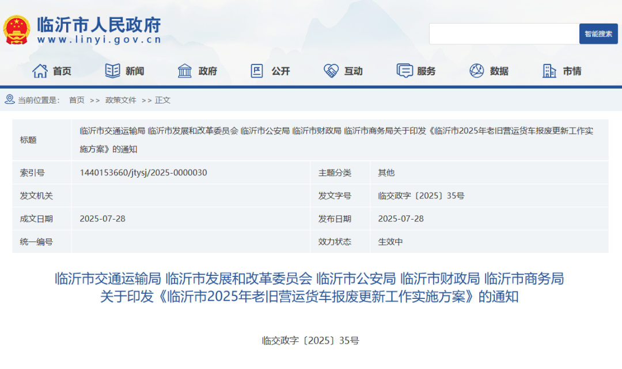Open the 互动 navigation menu item
This screenshot has width=622, height=369.
(x=354, y=71)
